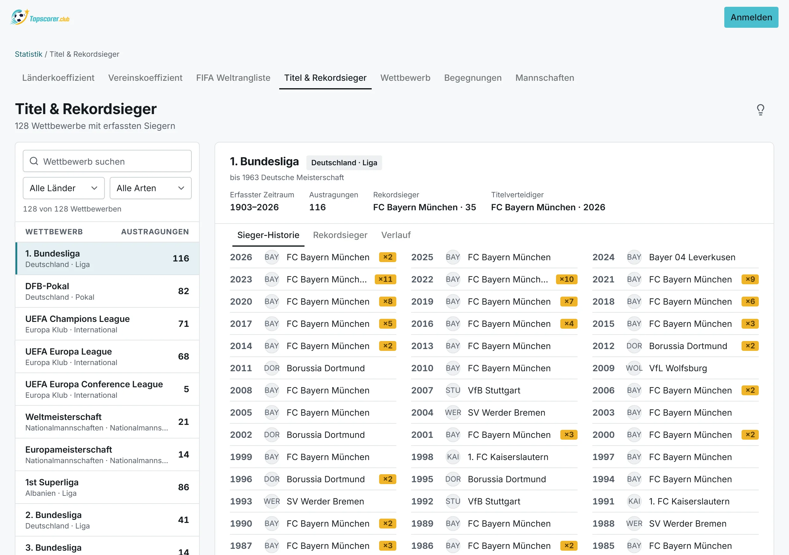This screenshot has height=555, width=789.
Task: Open the Topscorer.club logo home link
Action: tap(40, 17)
